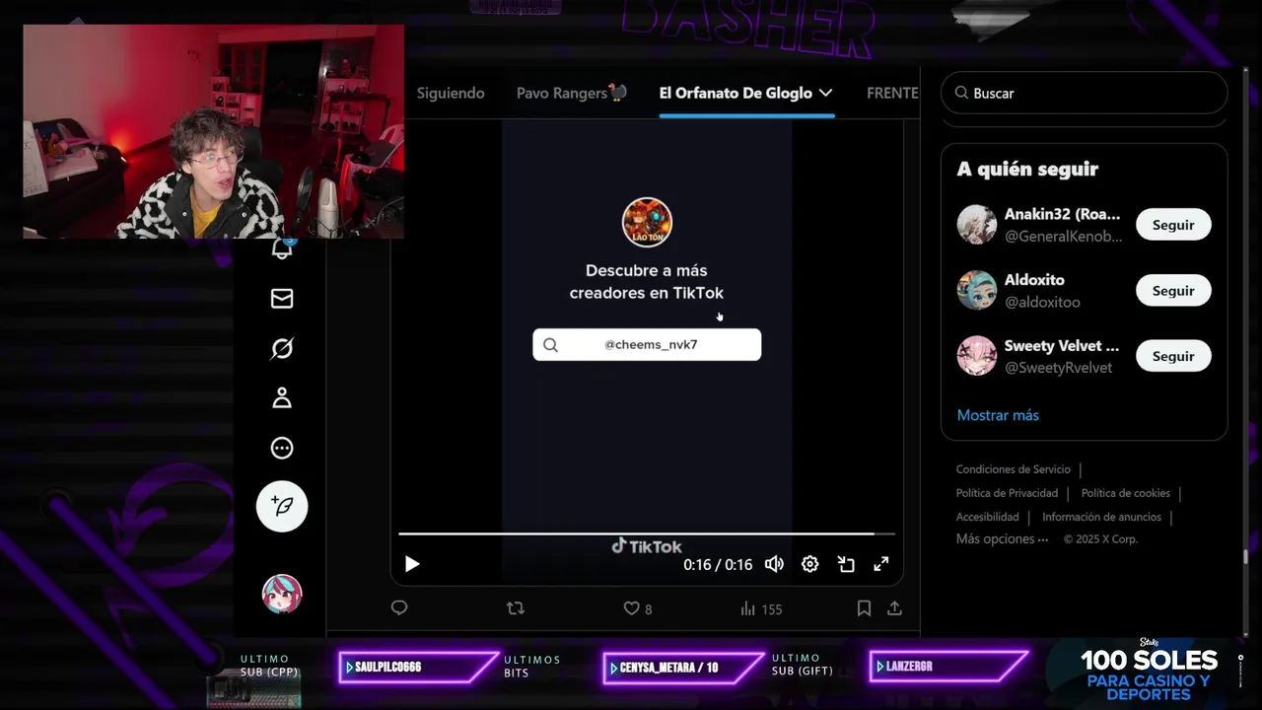Click the 0:16 / 0:16 video time
This screenshot has width=1262, height=710.
(718, 565)
